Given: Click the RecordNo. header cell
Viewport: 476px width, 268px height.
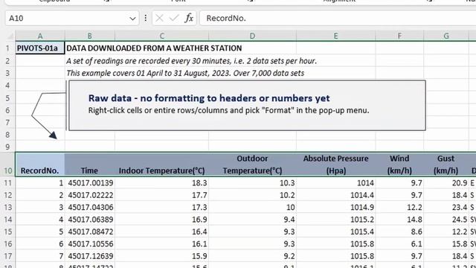Looking at the screenshot, I should click(40, 165).
